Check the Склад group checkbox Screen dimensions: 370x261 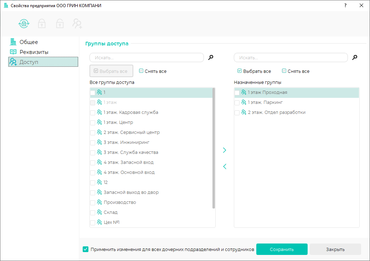tap(93, 212)
